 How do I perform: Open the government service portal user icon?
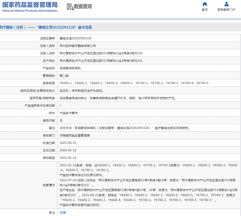coord(226,4)
